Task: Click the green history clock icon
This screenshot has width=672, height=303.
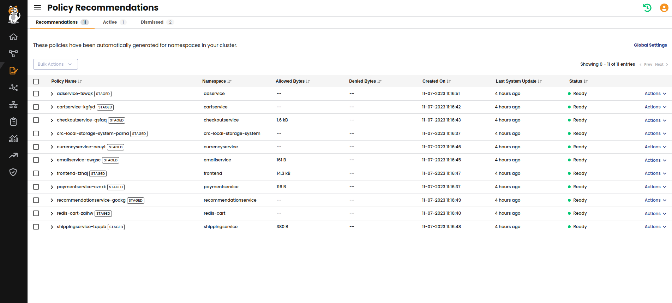Action: 647,8
